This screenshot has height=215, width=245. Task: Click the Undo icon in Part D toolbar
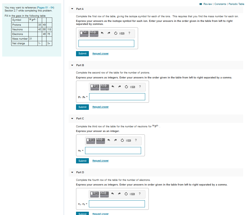(x=113, y=194)
